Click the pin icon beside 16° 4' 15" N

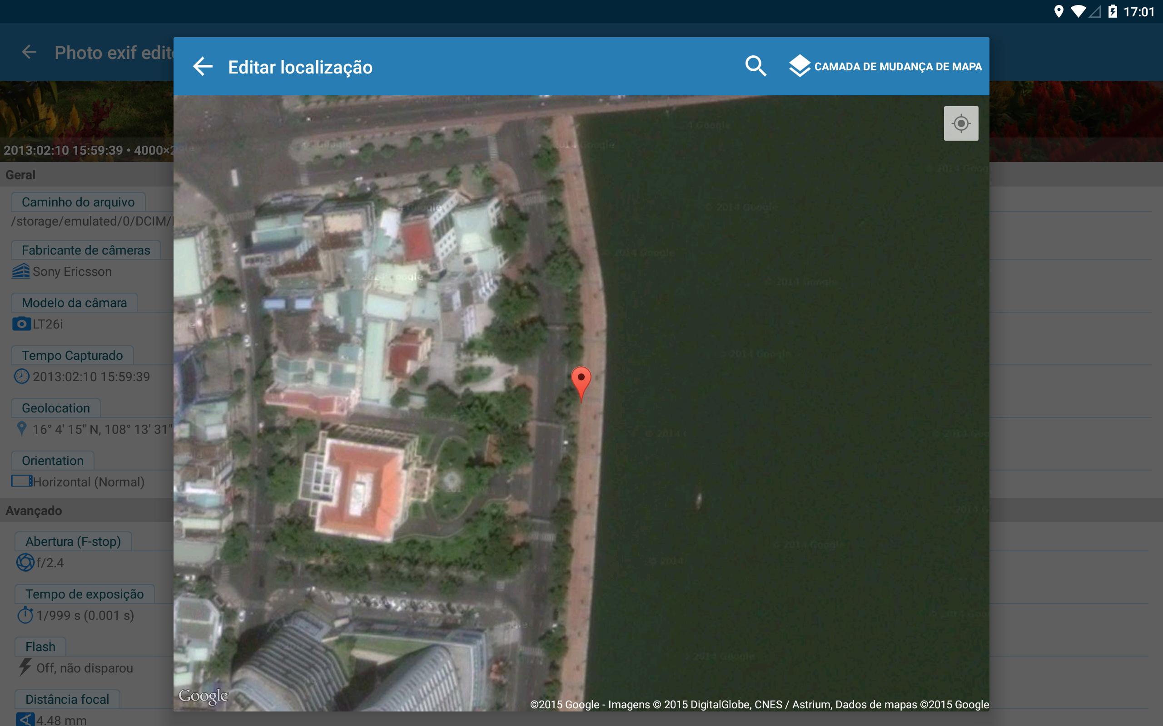pos(21,428)
